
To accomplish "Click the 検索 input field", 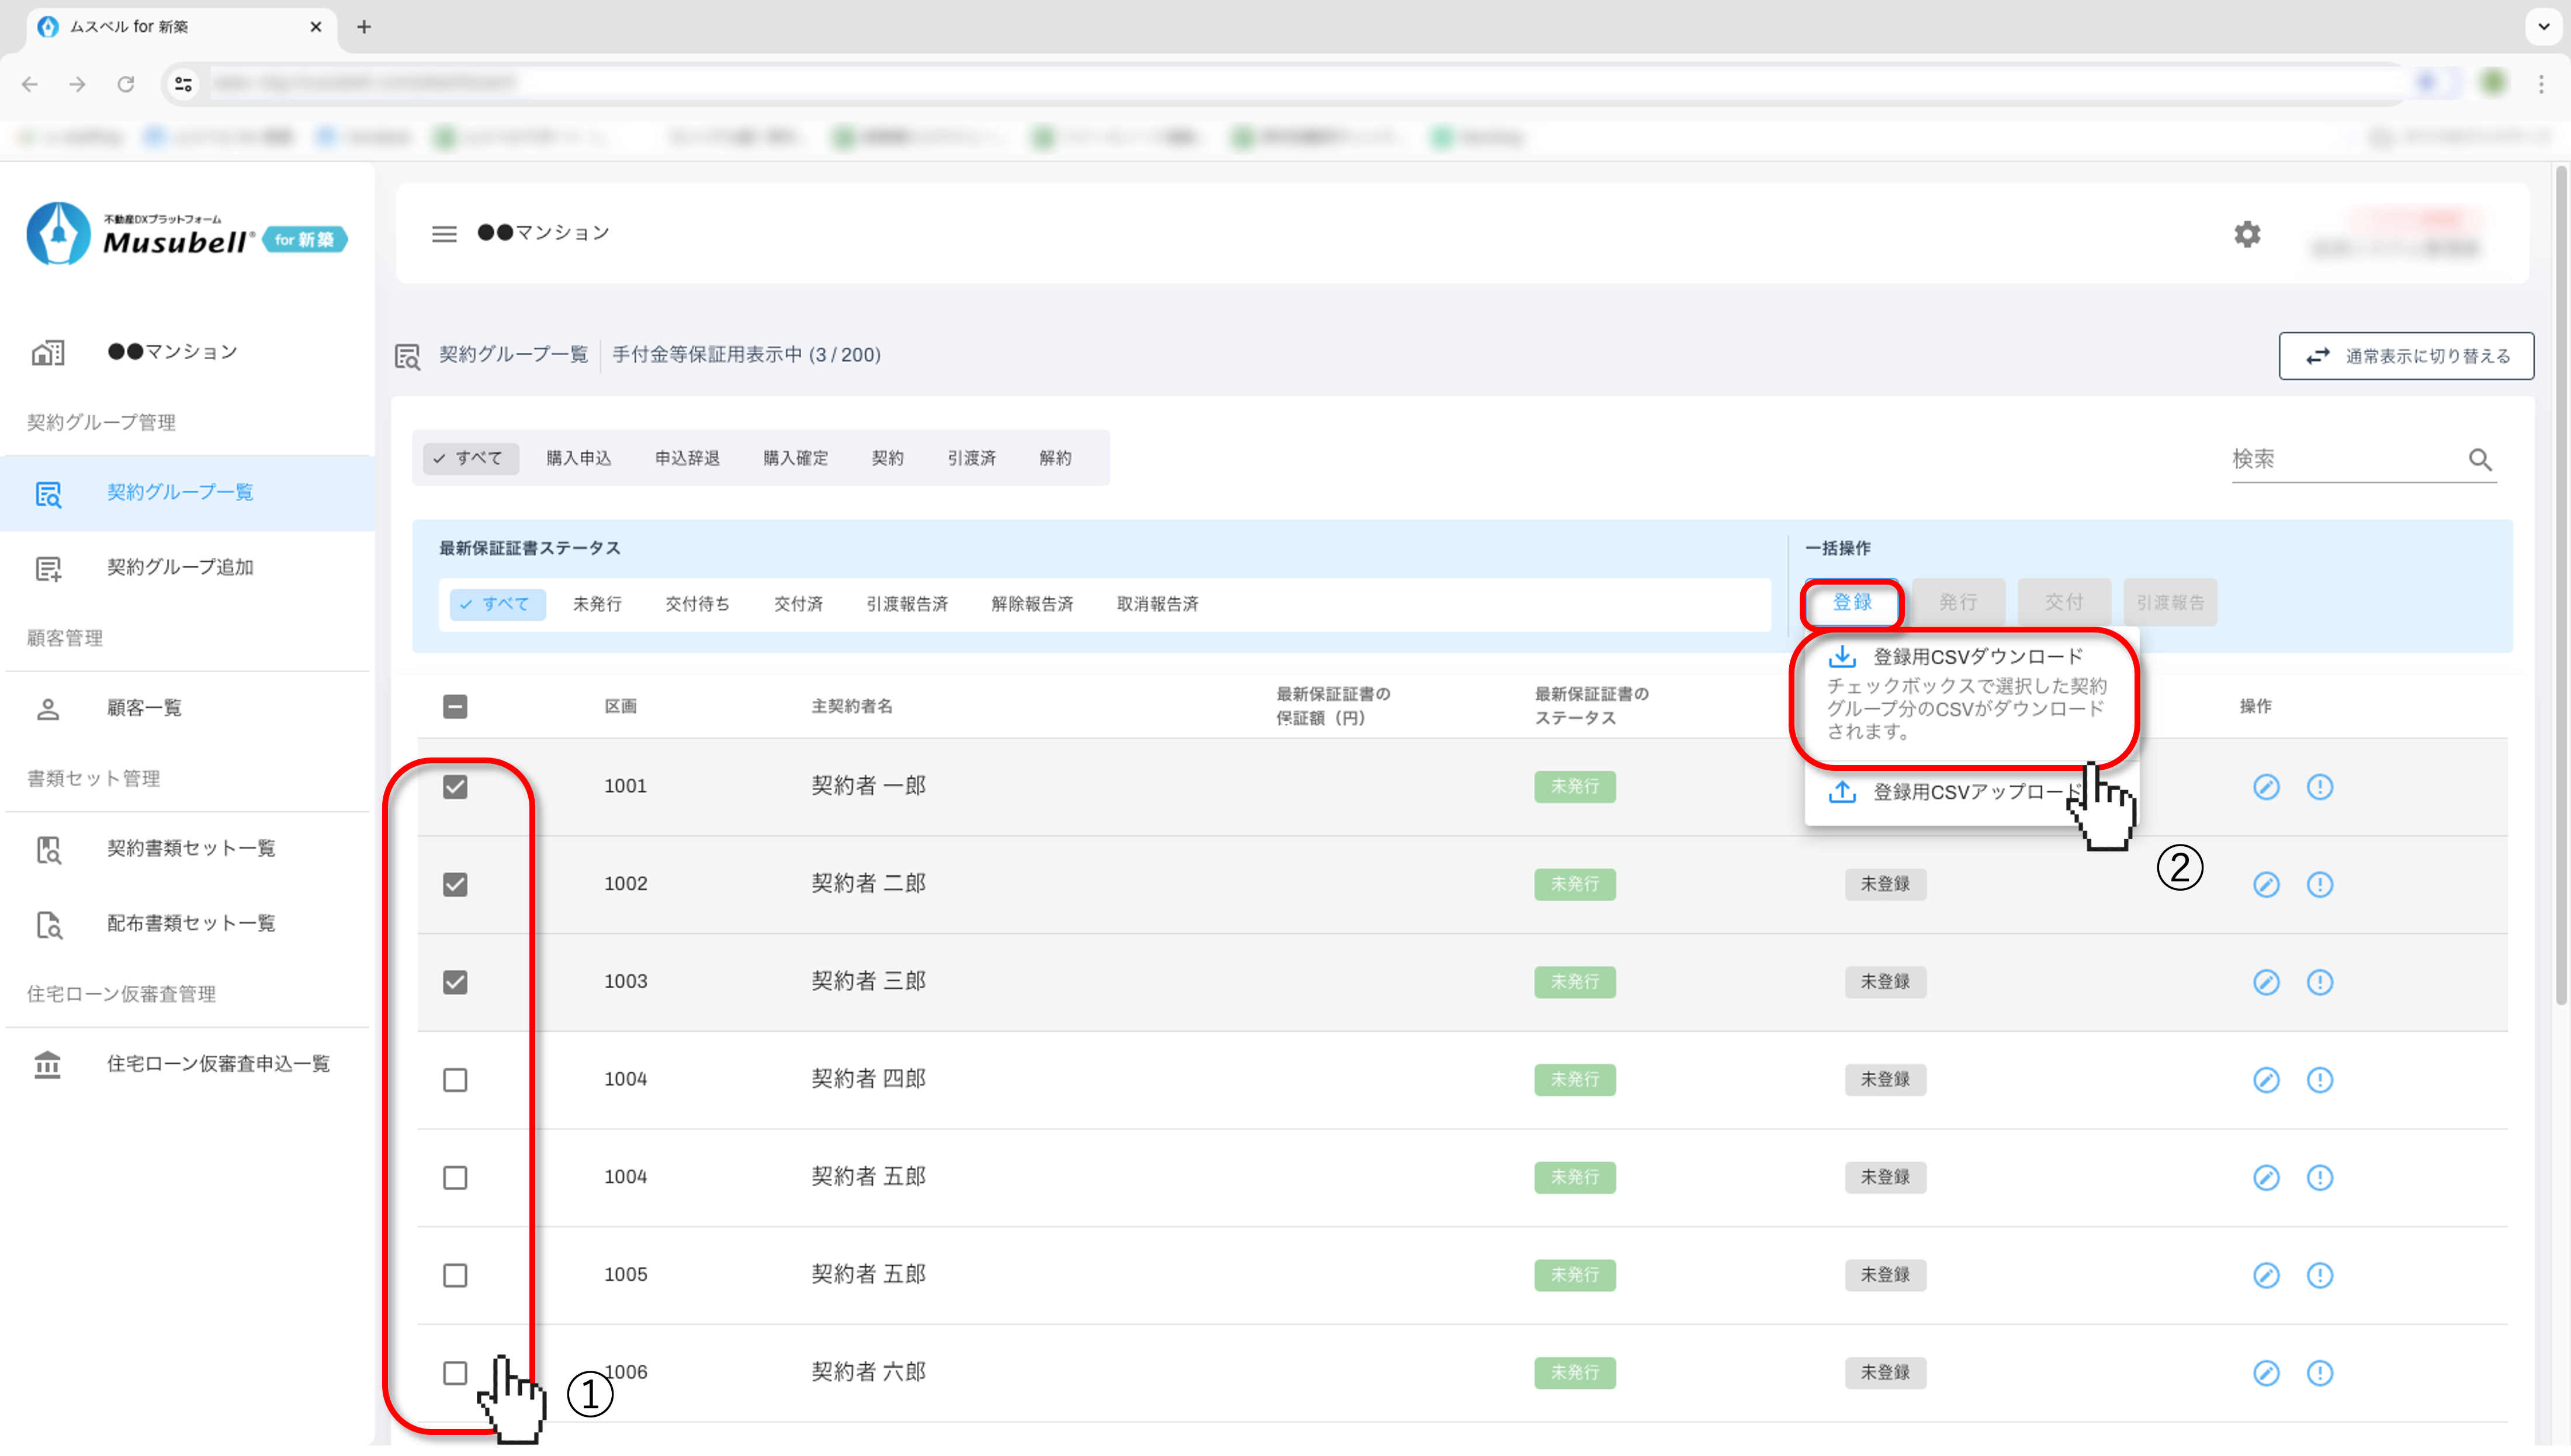I will pos(2341,459).
